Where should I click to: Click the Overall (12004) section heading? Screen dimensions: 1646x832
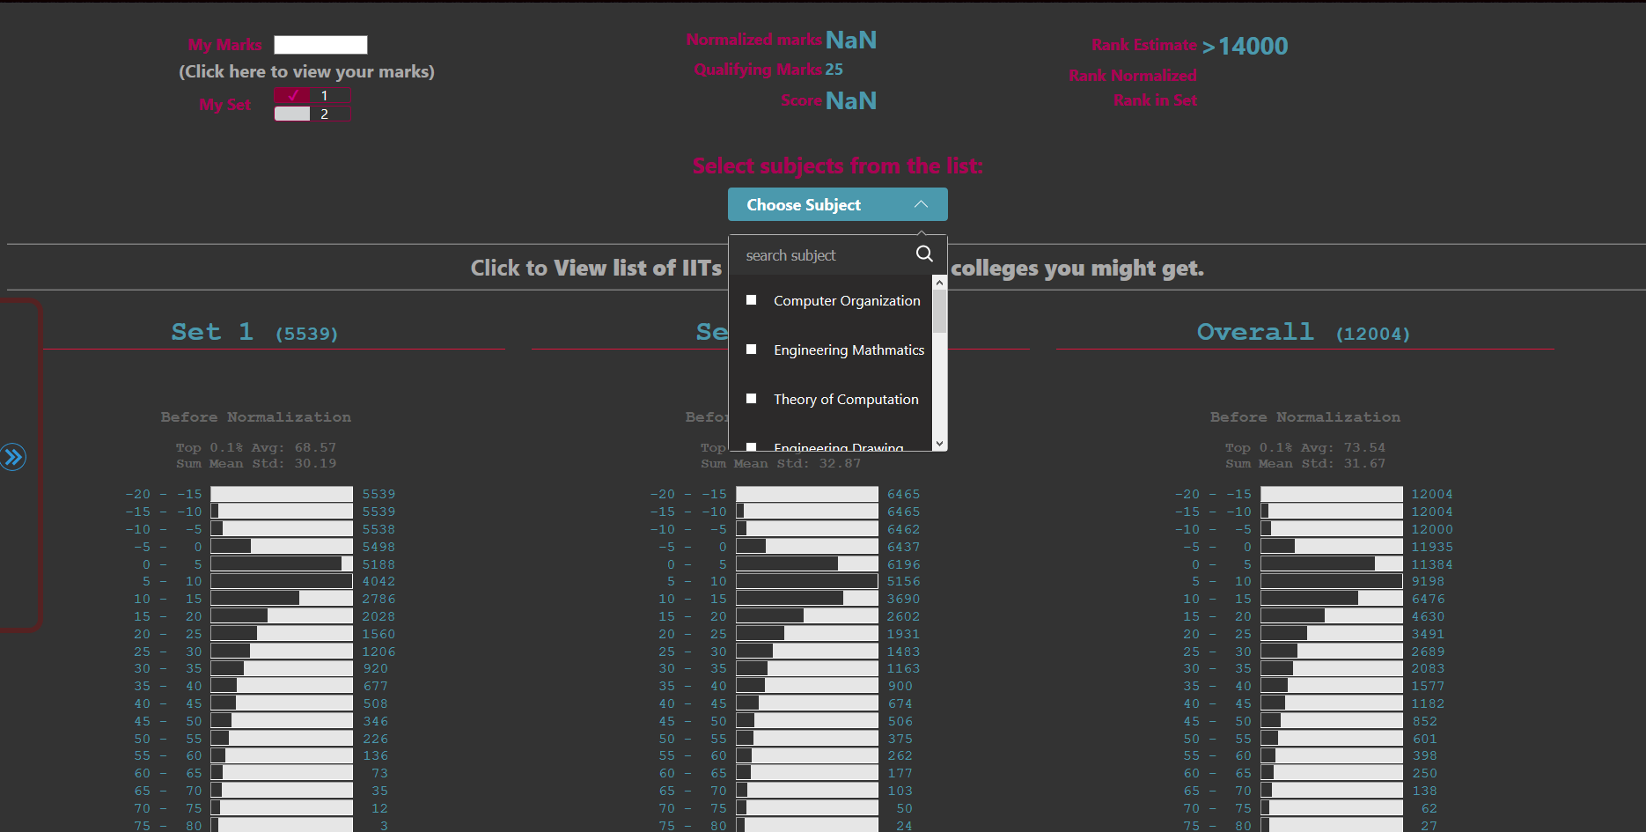tap(1303, 332)
